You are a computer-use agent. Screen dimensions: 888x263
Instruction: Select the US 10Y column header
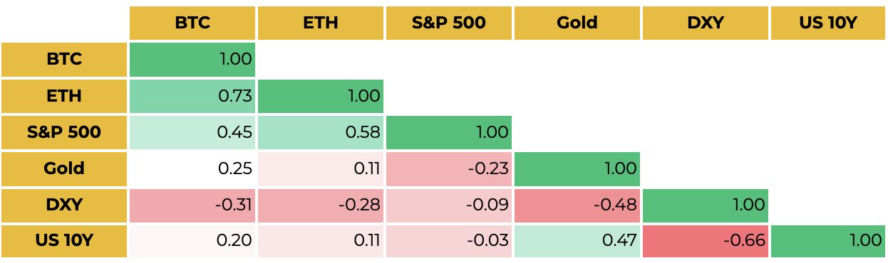pos(829,23)
